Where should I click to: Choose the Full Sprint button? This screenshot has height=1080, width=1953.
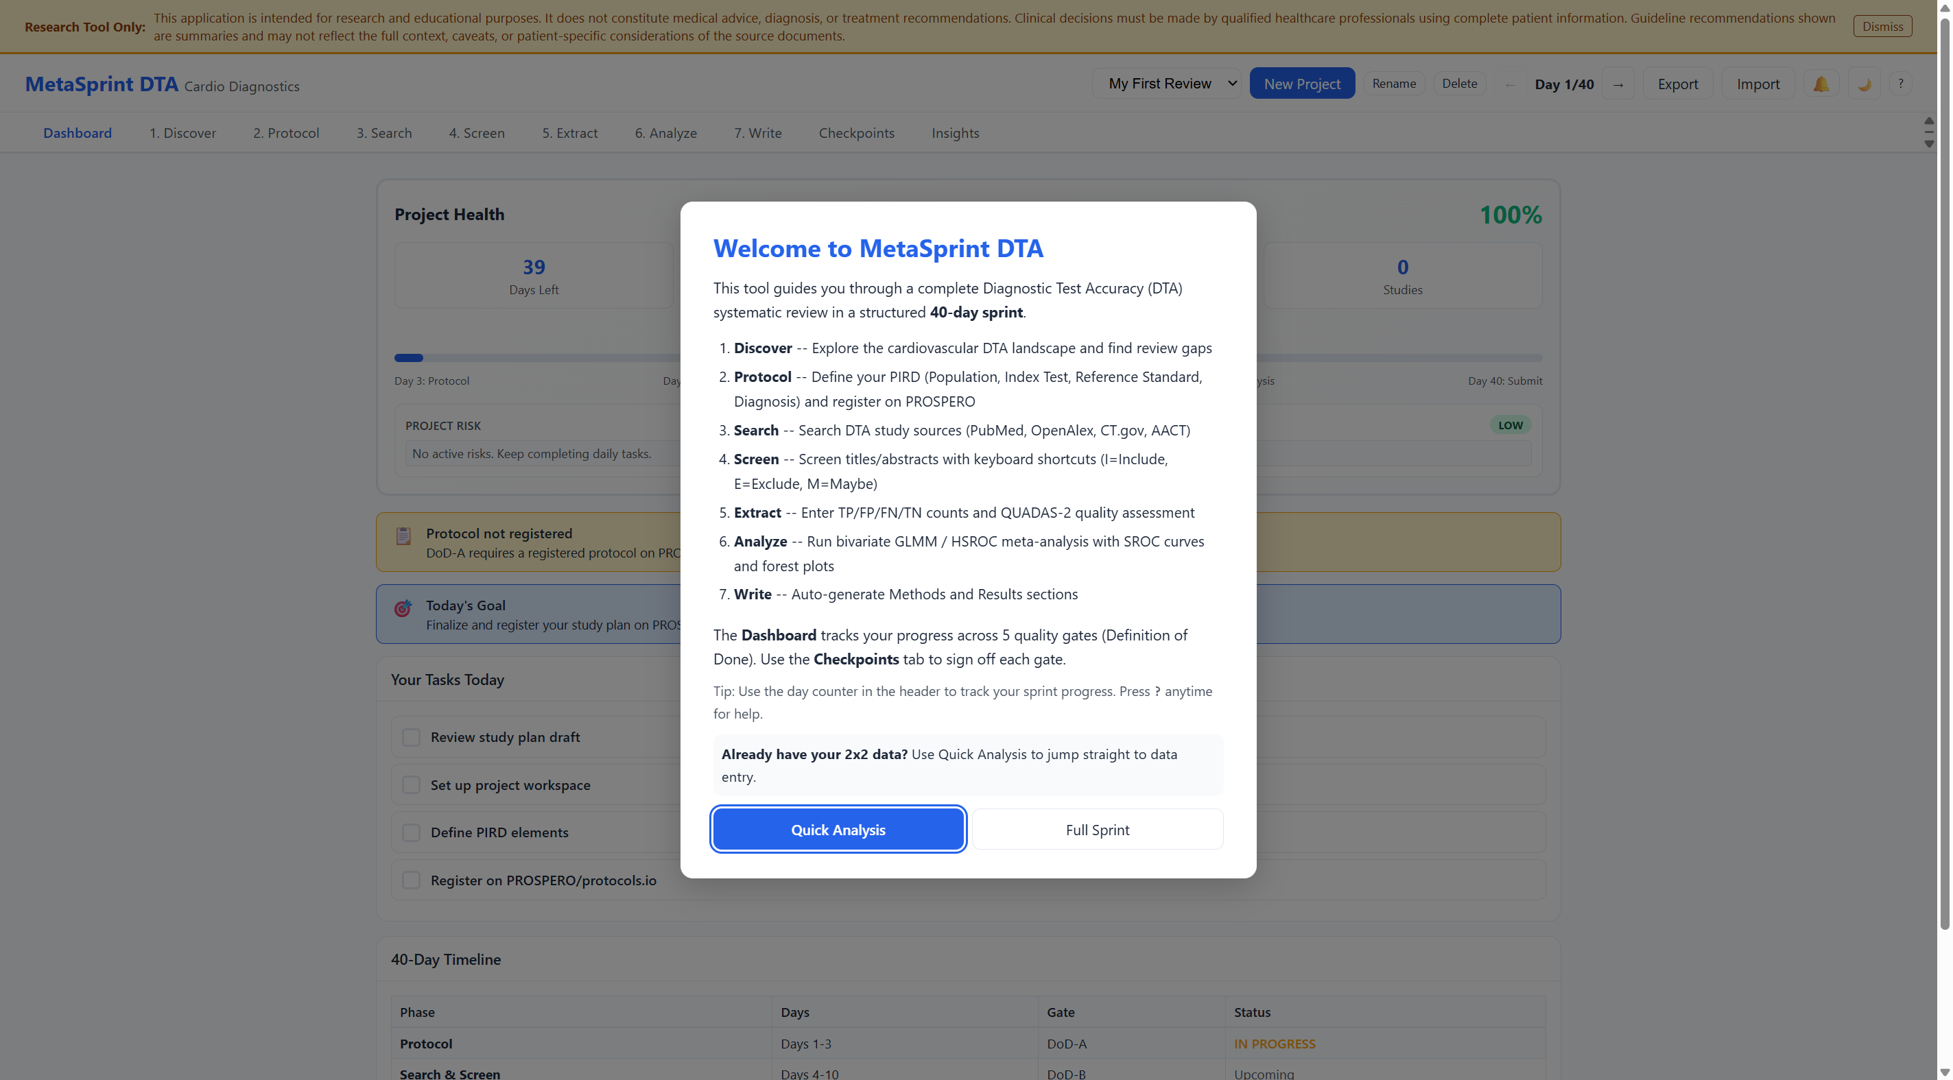click(1097, 829)
